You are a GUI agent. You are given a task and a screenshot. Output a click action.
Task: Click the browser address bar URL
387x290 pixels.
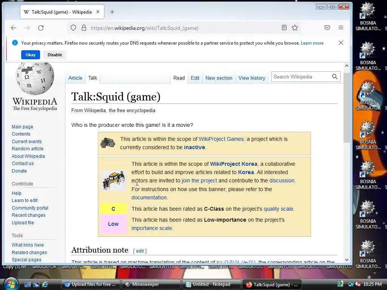coord(144,28)
